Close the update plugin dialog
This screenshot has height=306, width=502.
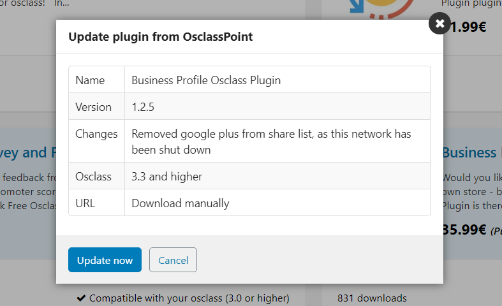click(x=440, y=24)
